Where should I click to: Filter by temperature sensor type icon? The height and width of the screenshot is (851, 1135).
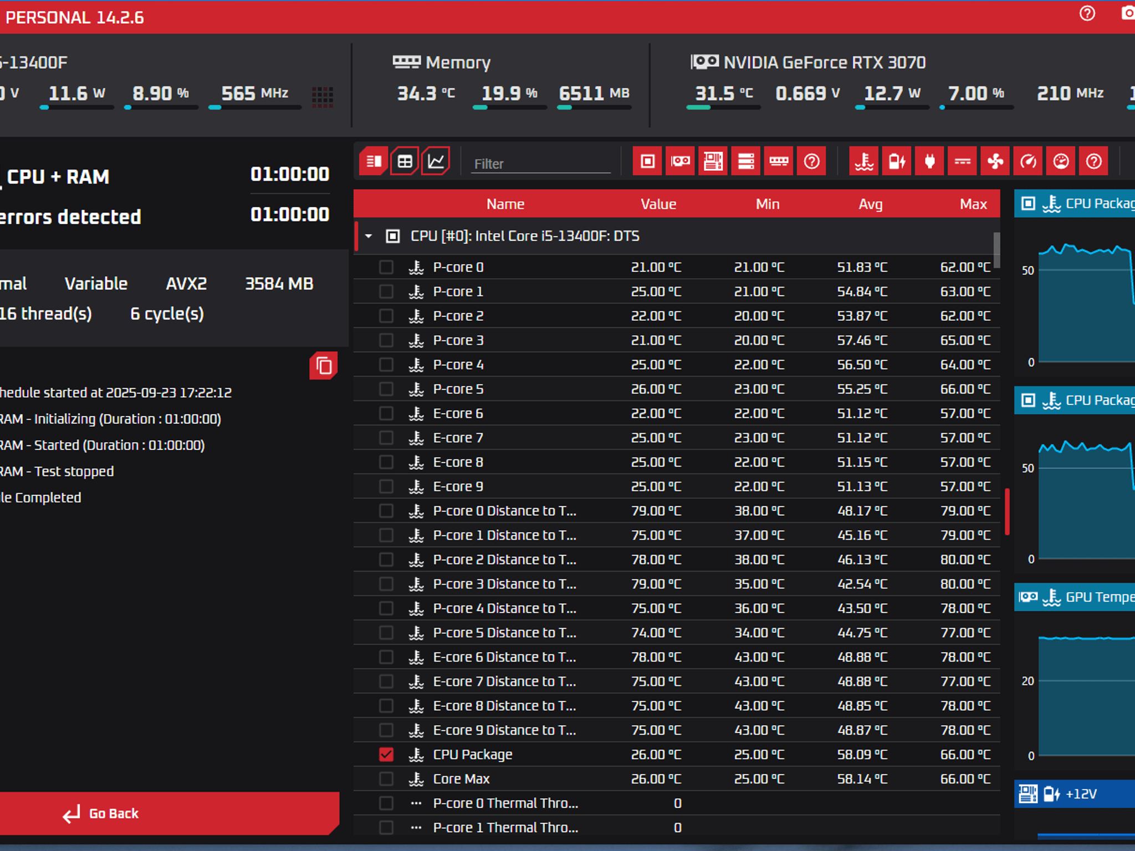coord(864,161)
